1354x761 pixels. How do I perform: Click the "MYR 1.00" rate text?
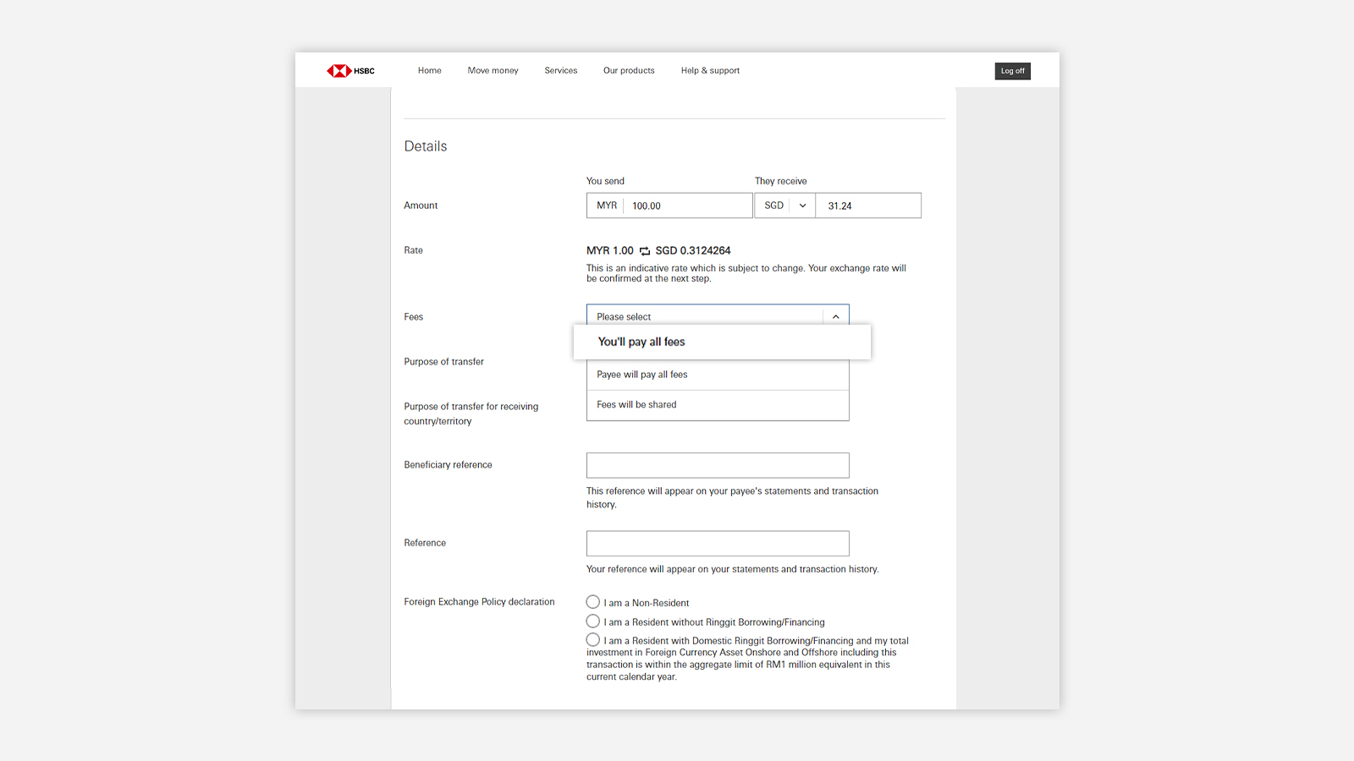610,251
